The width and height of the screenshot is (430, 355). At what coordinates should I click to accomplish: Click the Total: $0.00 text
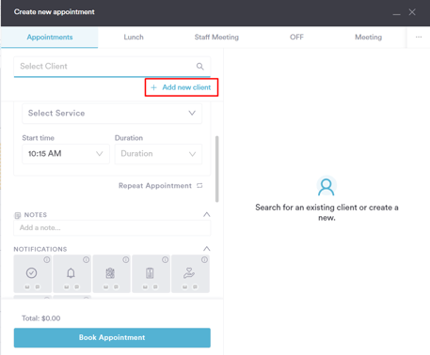tap(41, 318)
